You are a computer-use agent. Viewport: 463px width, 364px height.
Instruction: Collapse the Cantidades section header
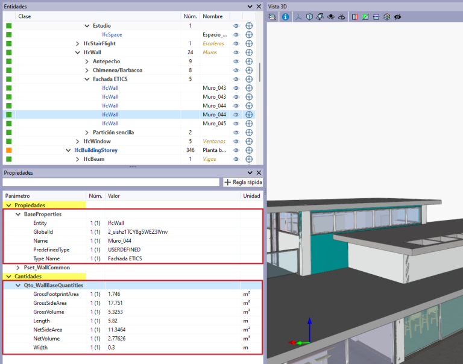(x=8, y=277)
